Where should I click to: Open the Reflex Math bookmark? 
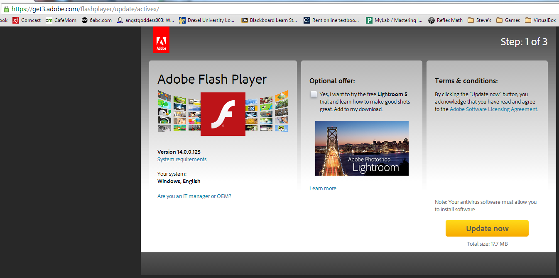click(446, 20)
